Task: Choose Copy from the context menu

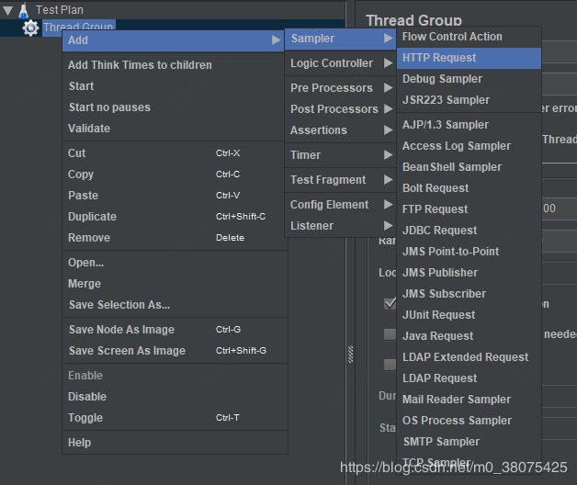Action: click(x=174, y=174)
